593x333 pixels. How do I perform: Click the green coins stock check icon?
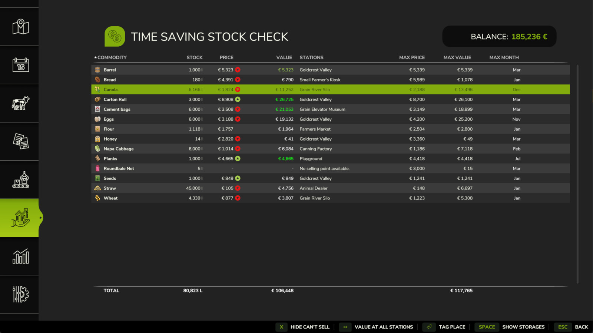pyautogui.click(x=114, y=36)
